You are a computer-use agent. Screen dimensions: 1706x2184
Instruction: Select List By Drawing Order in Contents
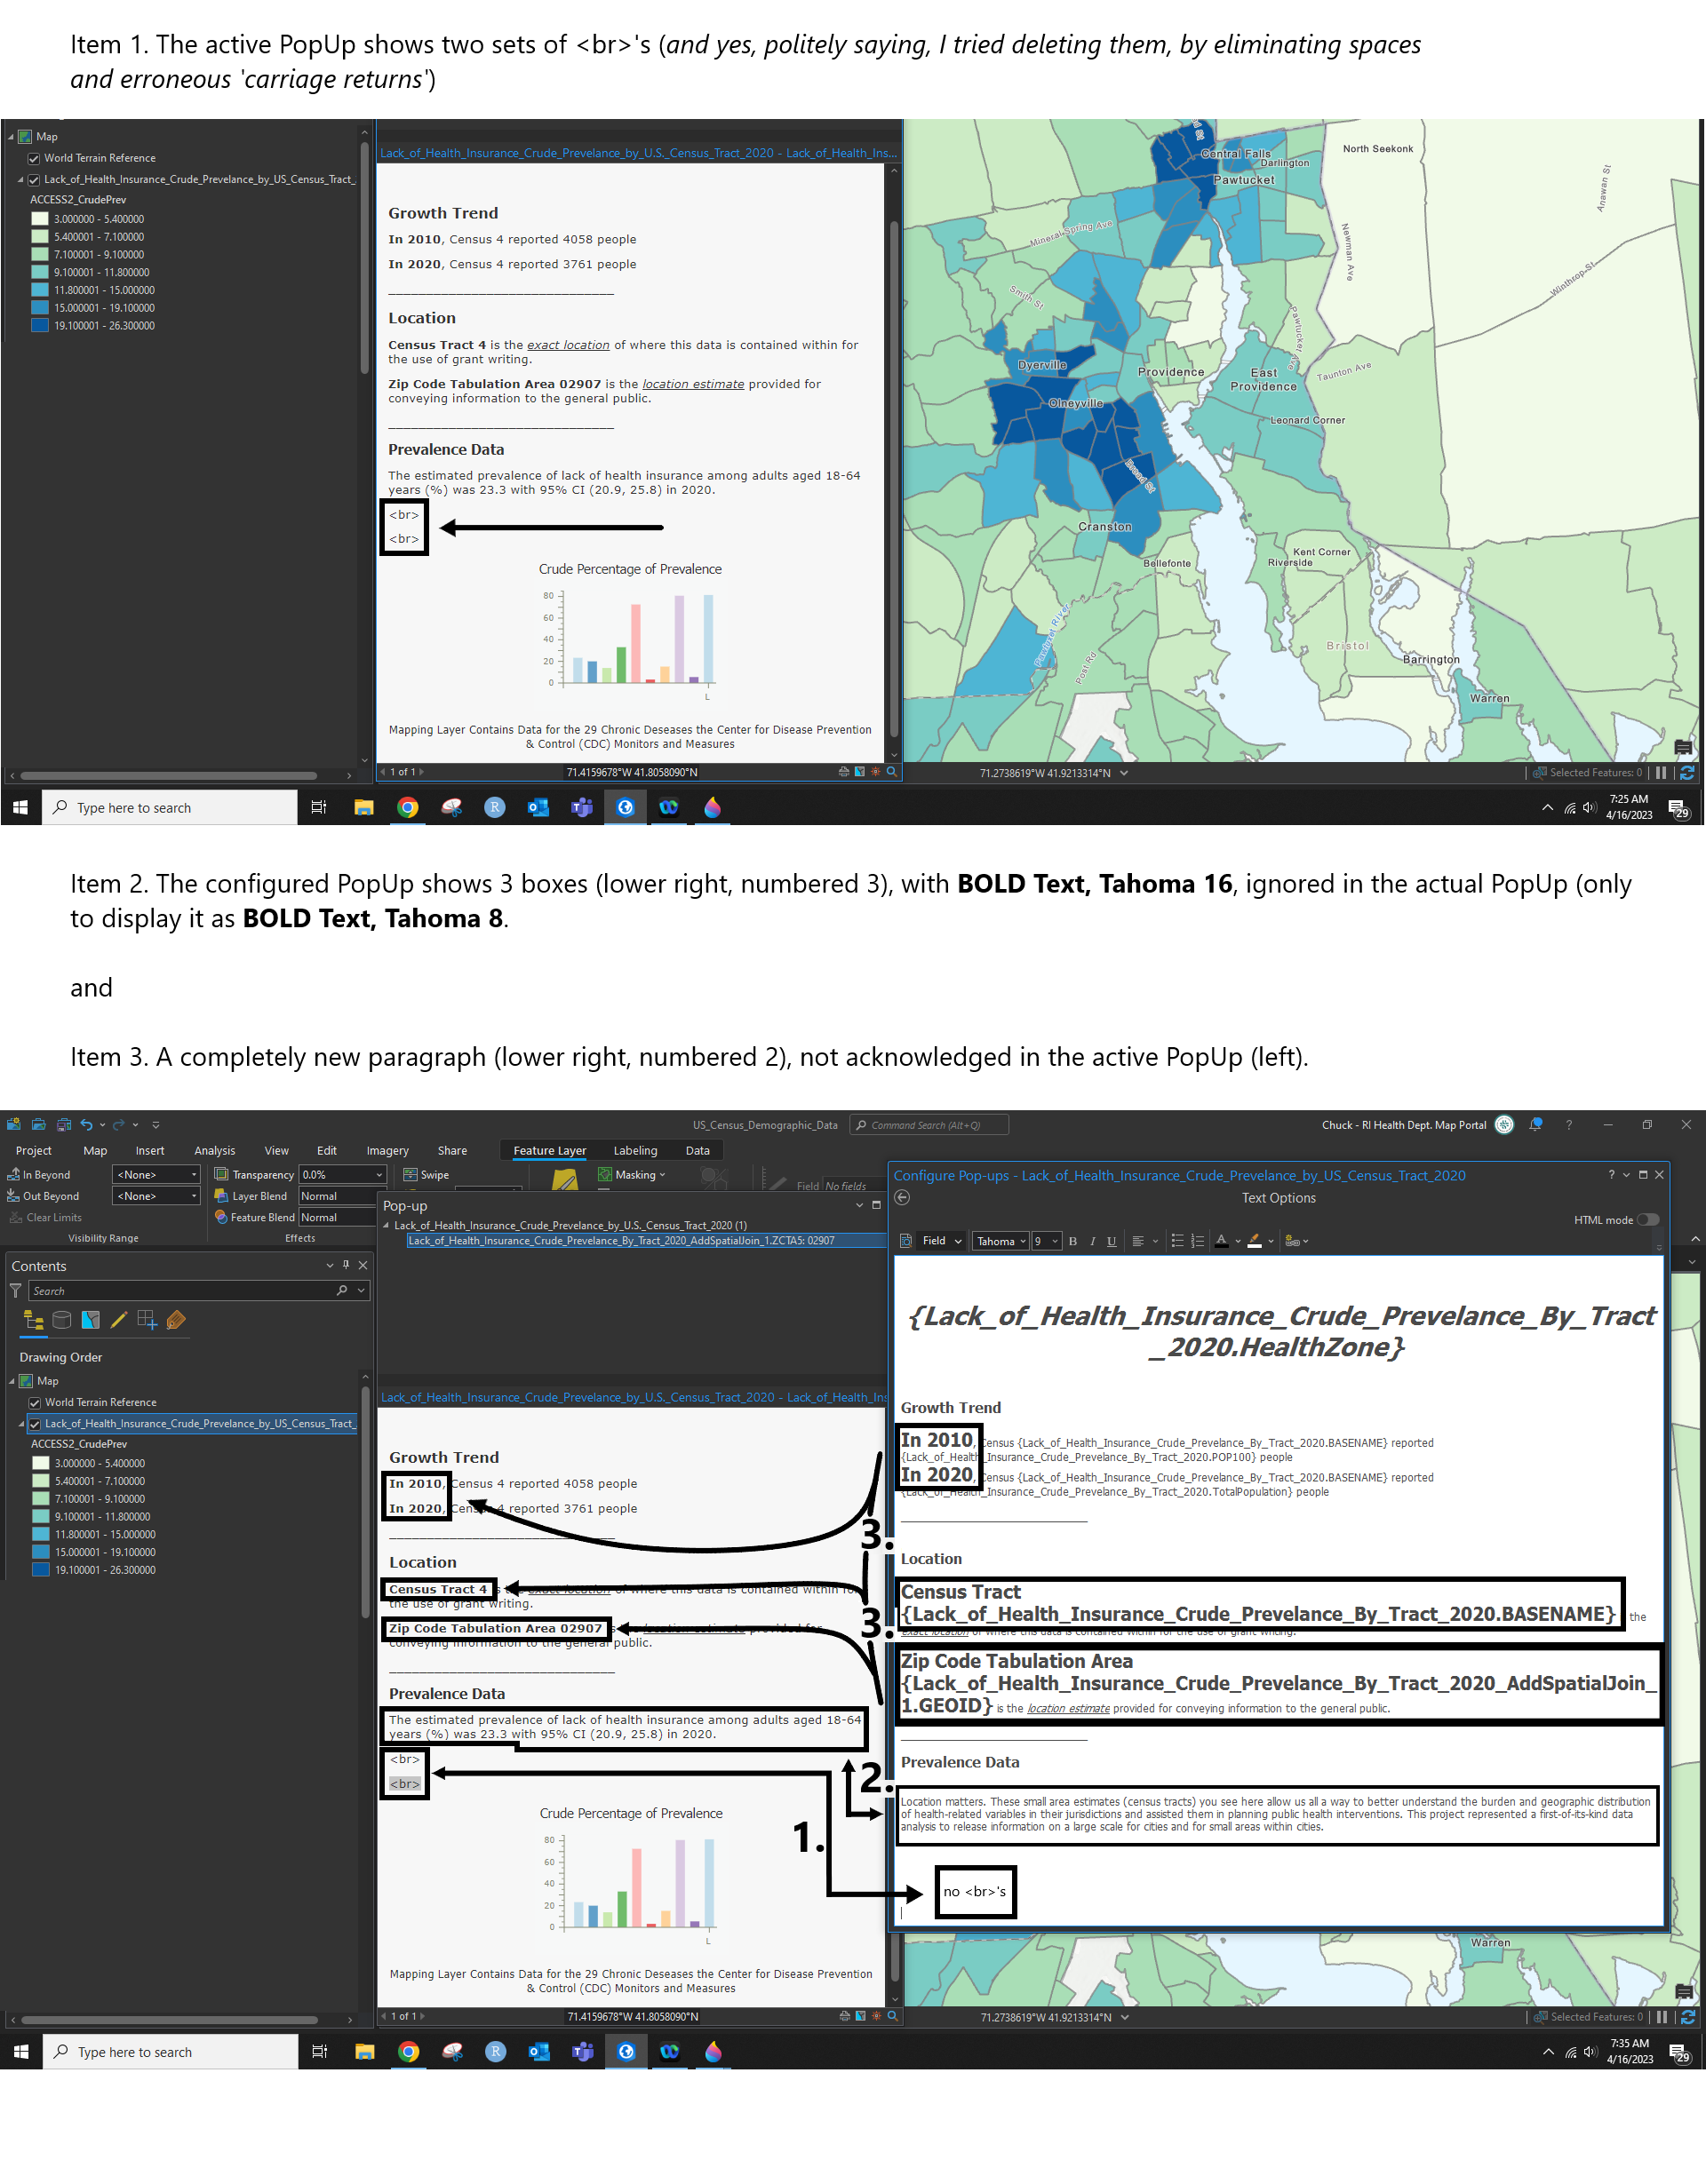34,1320
